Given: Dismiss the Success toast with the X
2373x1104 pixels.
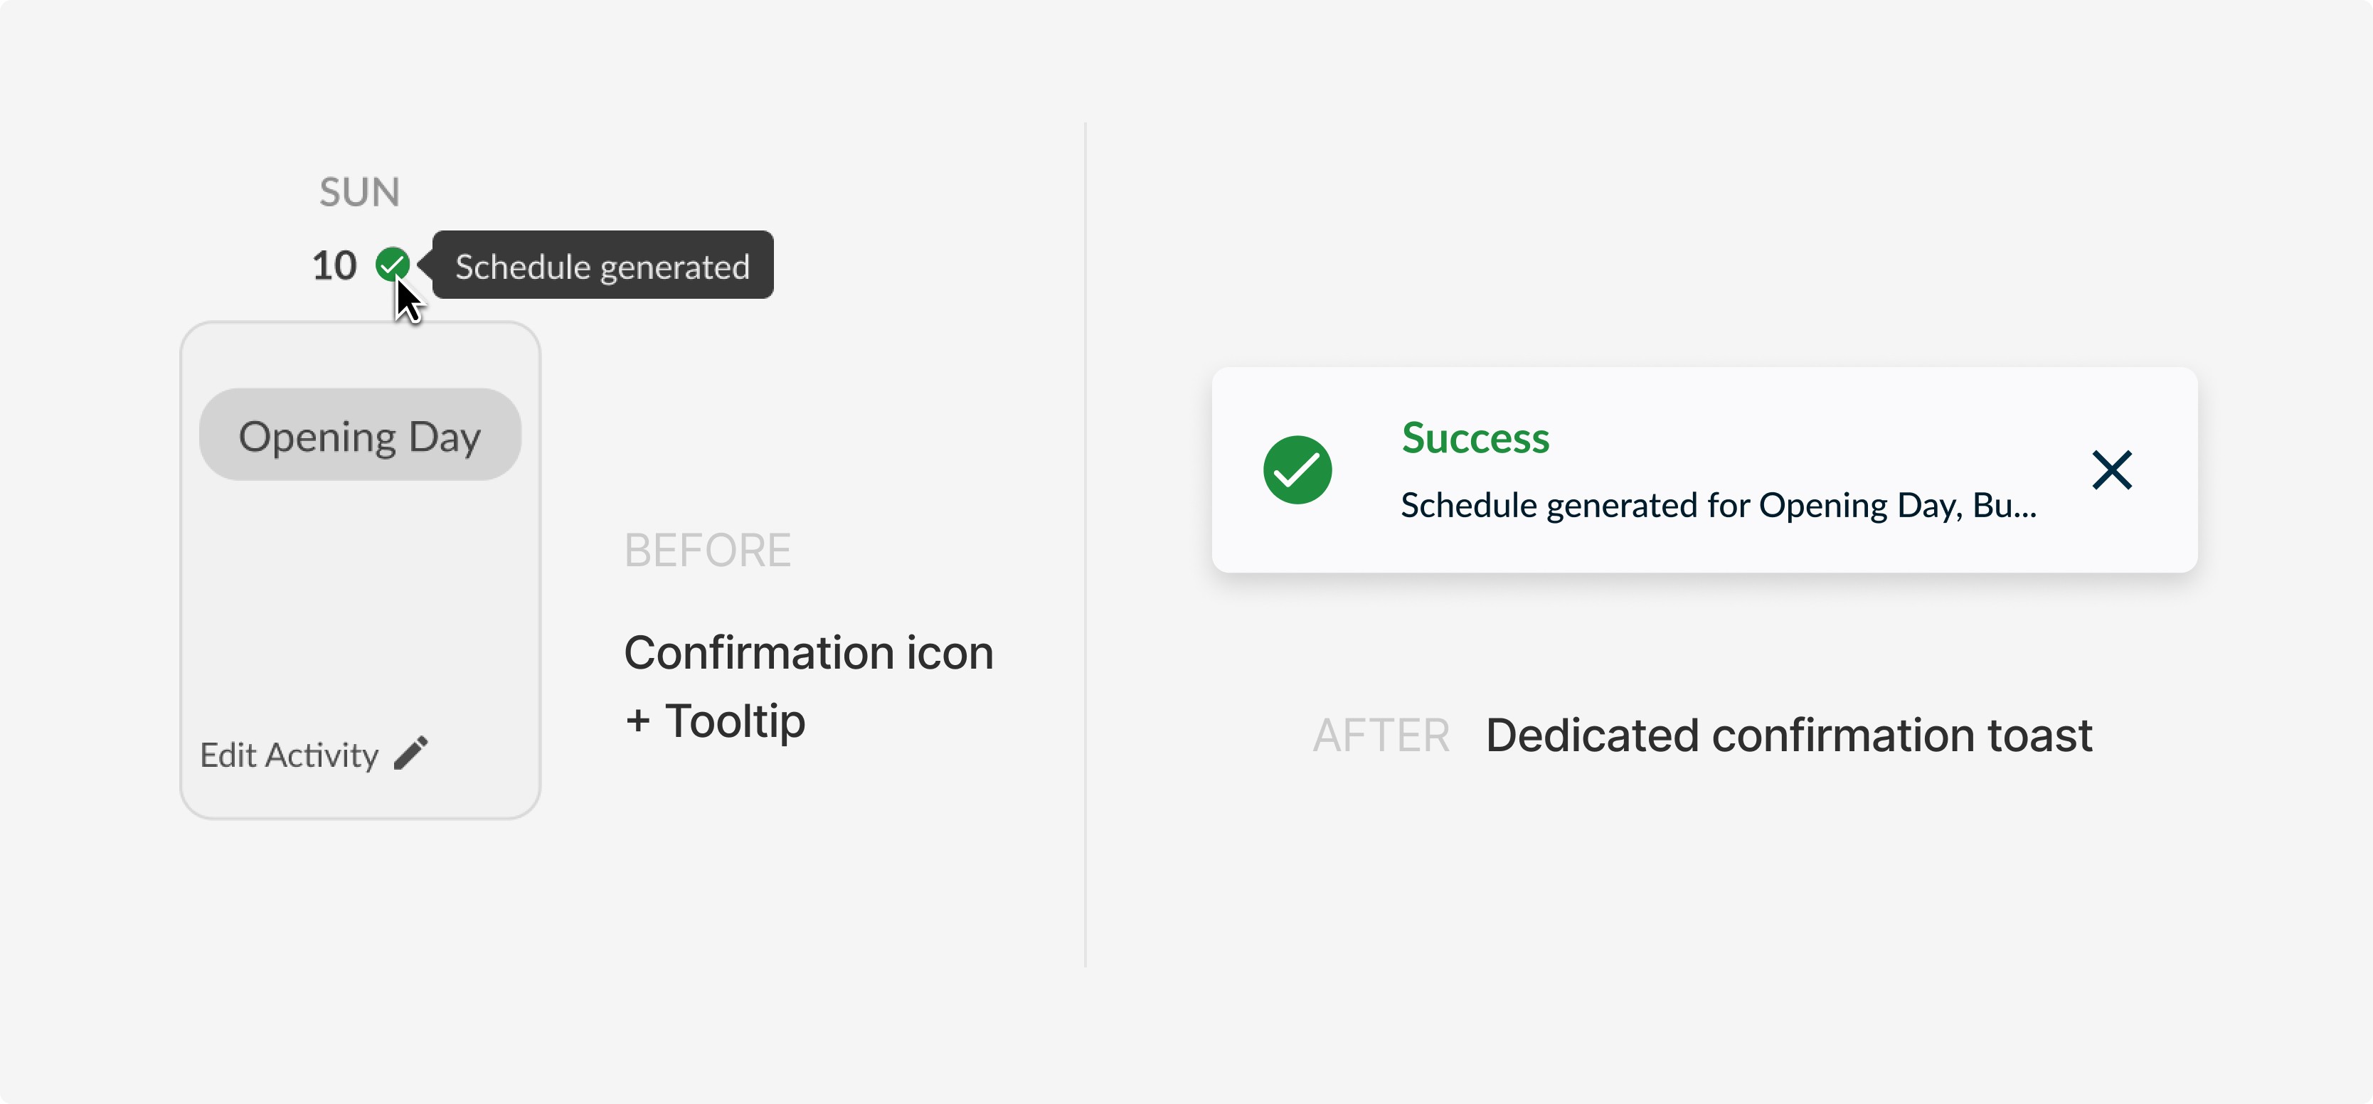Looking at the screenshot, I should point(2111,470).
